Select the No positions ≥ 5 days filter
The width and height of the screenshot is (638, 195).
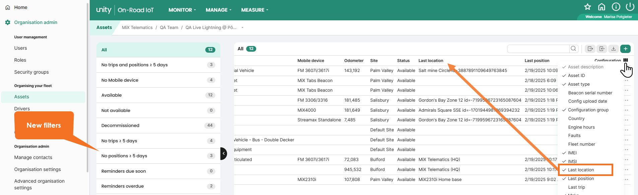click(158, 156)
